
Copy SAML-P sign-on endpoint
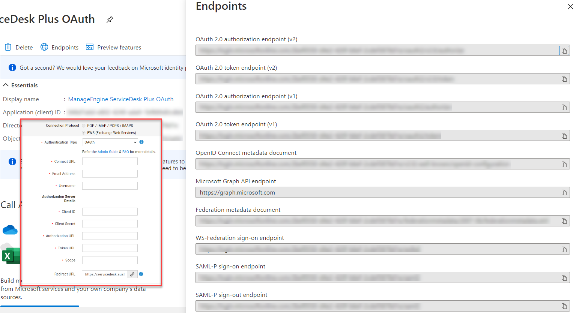pos(564,278)
